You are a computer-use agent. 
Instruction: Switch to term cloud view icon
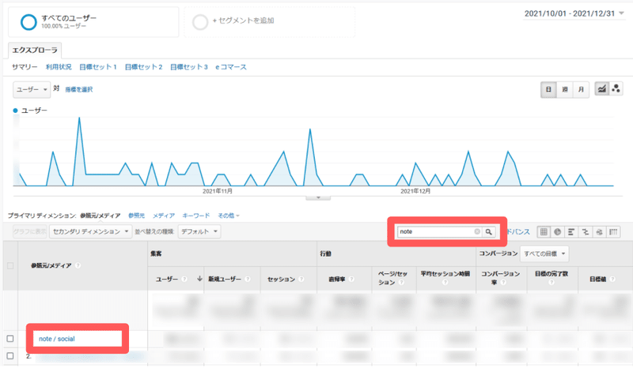600,231
